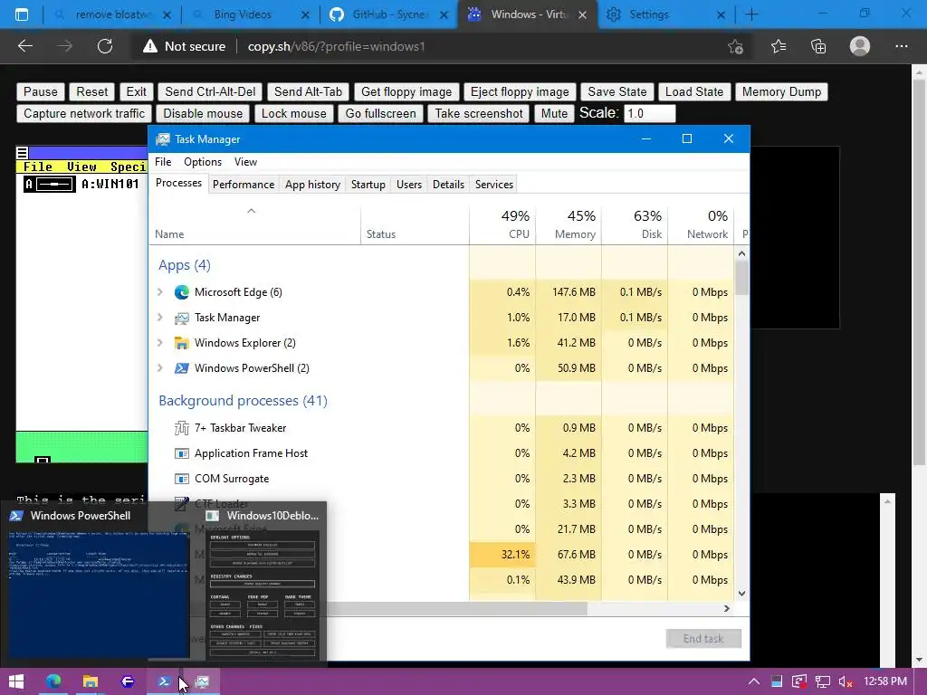This screenshot has height=695, width=927.
Task: Click the Memory Dump button
Action: (x=781, y=91)
